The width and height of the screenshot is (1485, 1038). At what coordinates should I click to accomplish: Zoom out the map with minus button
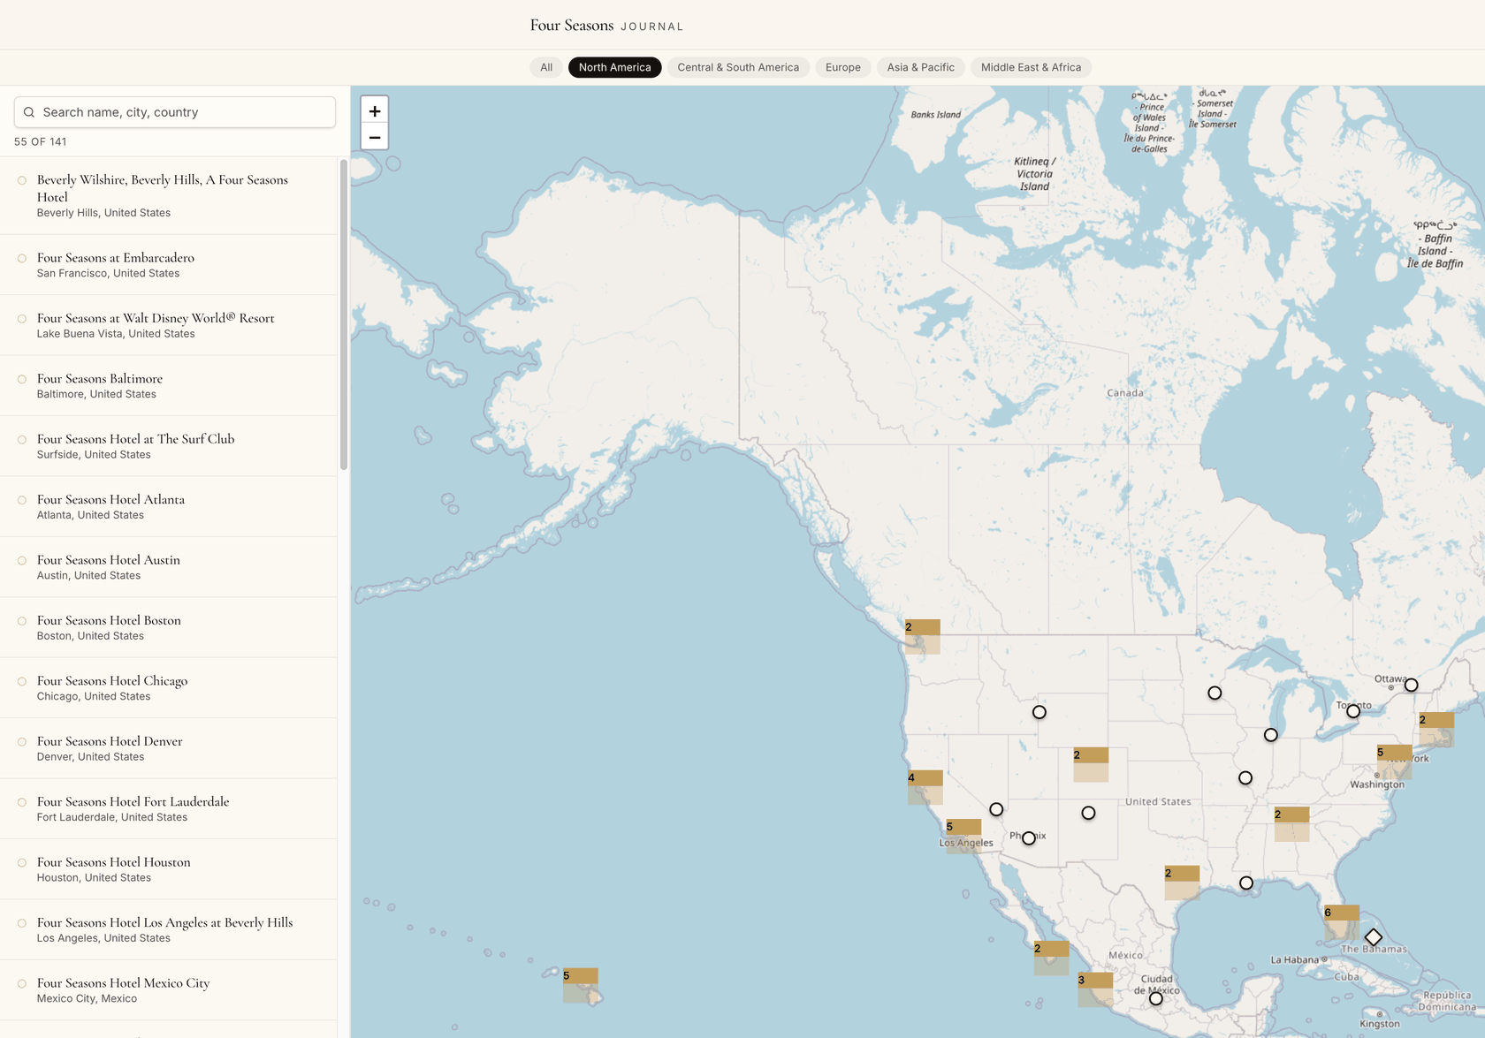[375, 137]
